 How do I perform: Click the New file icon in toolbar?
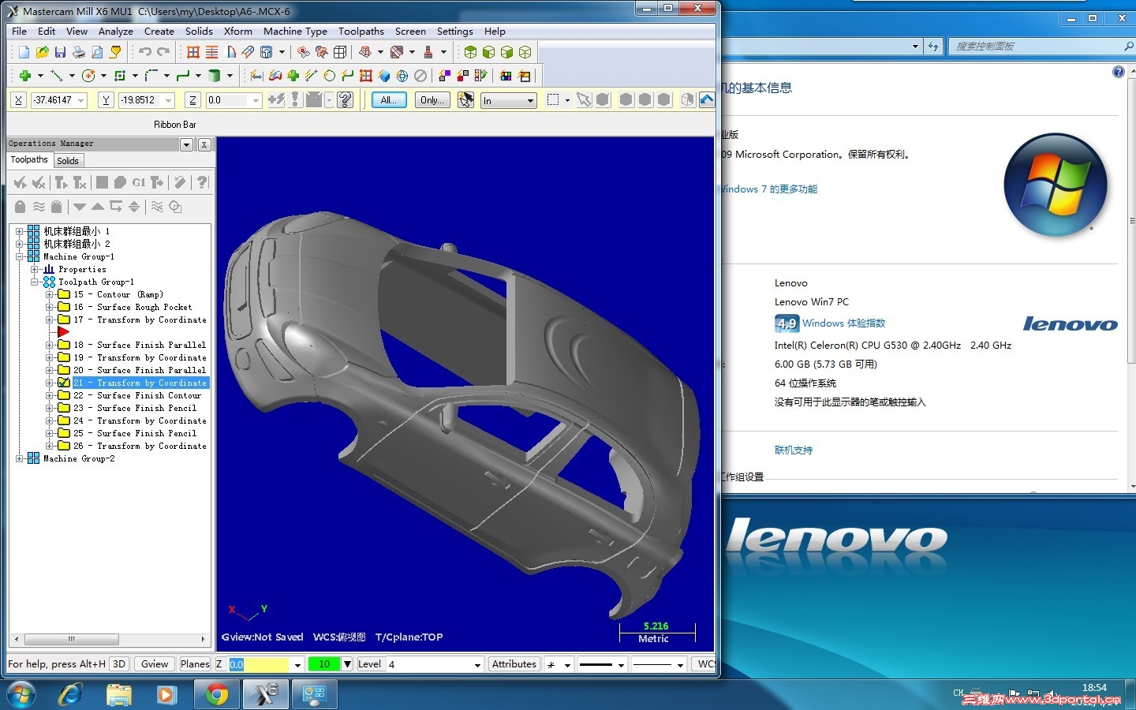click(x=24, y=52)
